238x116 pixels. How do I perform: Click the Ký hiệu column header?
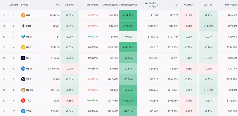[x=25, y=5]
